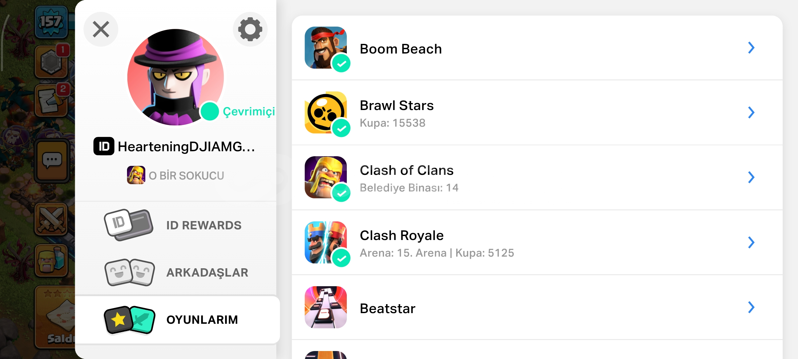Click the Beatstar game icon

tap(326, 307)
